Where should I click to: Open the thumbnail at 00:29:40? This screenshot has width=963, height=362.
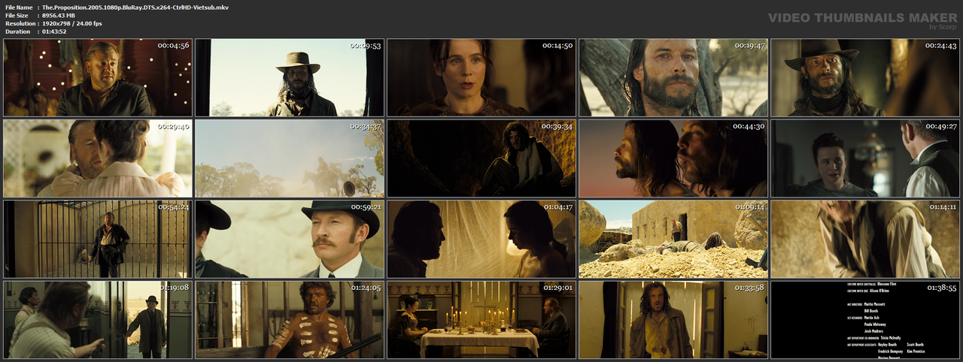point(98,158)
